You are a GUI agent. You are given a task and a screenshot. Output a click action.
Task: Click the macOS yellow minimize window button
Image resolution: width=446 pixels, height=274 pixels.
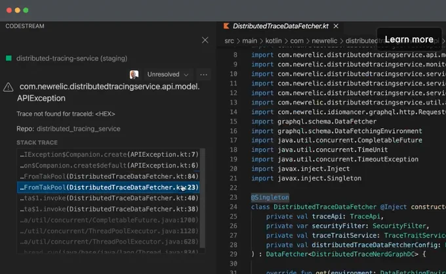[17, 11]
